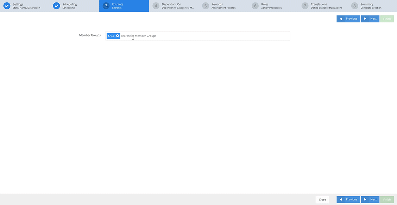Remove the $ALL member group tag
The width and height of the screenshot is (397, 205).
(118, 36)
